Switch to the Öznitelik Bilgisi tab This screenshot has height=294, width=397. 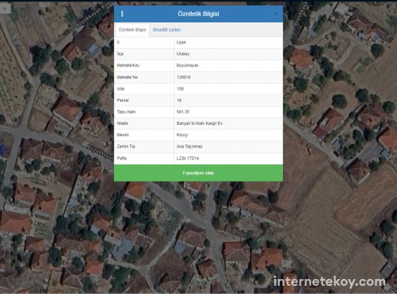click(132, 30)
